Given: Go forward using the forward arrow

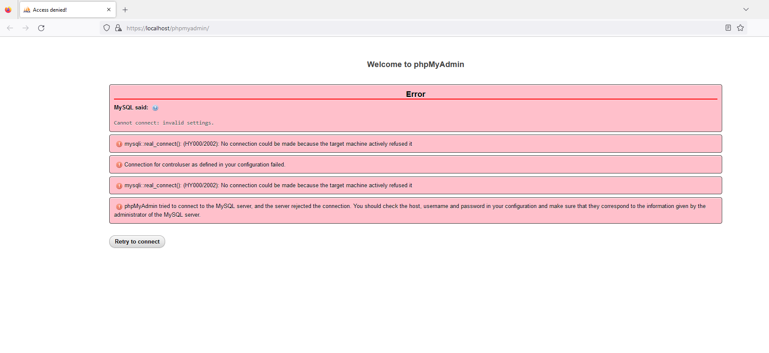Looking at the screenshot, I should [26, 28].
